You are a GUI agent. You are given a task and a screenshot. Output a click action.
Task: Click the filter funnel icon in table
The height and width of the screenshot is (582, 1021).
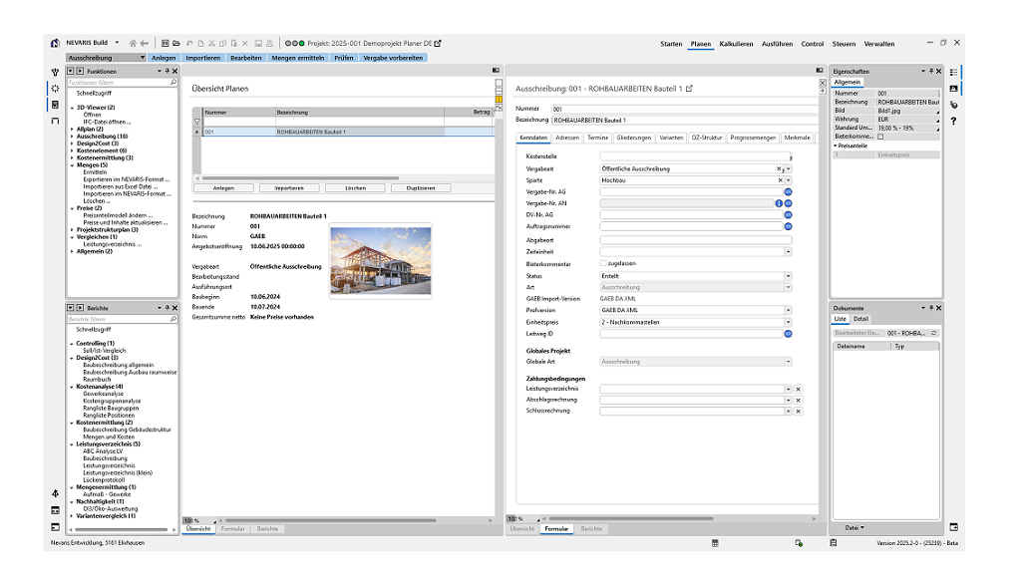[x=196, y=122]
